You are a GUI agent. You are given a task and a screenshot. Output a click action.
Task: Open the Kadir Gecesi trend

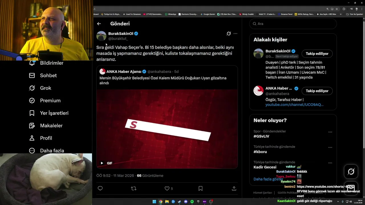click(265, 167)
